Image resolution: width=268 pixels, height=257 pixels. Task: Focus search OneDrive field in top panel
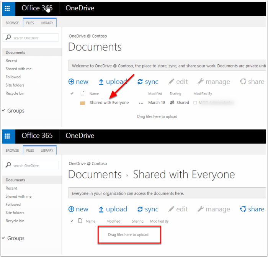coord(31,38)
